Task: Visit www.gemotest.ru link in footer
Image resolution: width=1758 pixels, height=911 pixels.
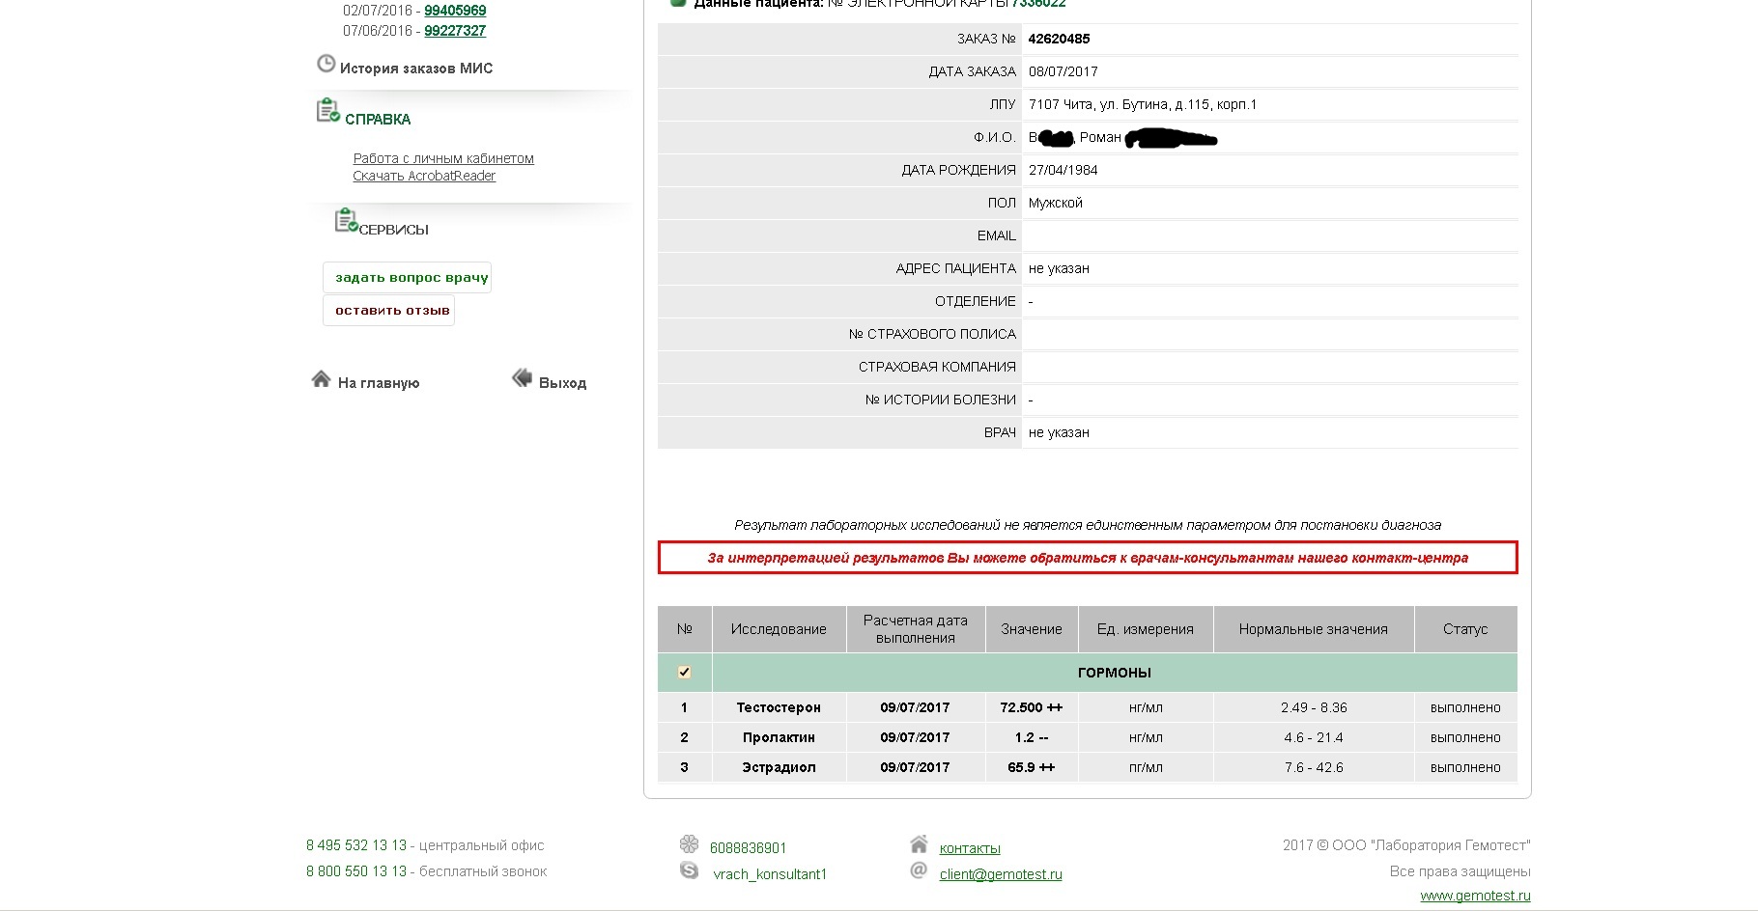Action: pos(1475,896)
